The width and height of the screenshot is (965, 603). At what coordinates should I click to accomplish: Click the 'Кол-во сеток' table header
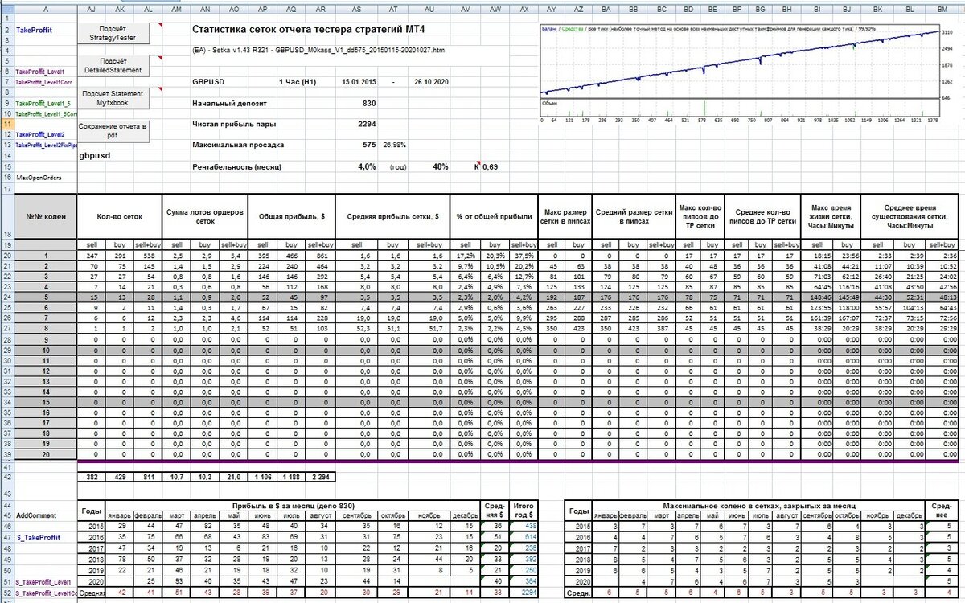point(119,216)
